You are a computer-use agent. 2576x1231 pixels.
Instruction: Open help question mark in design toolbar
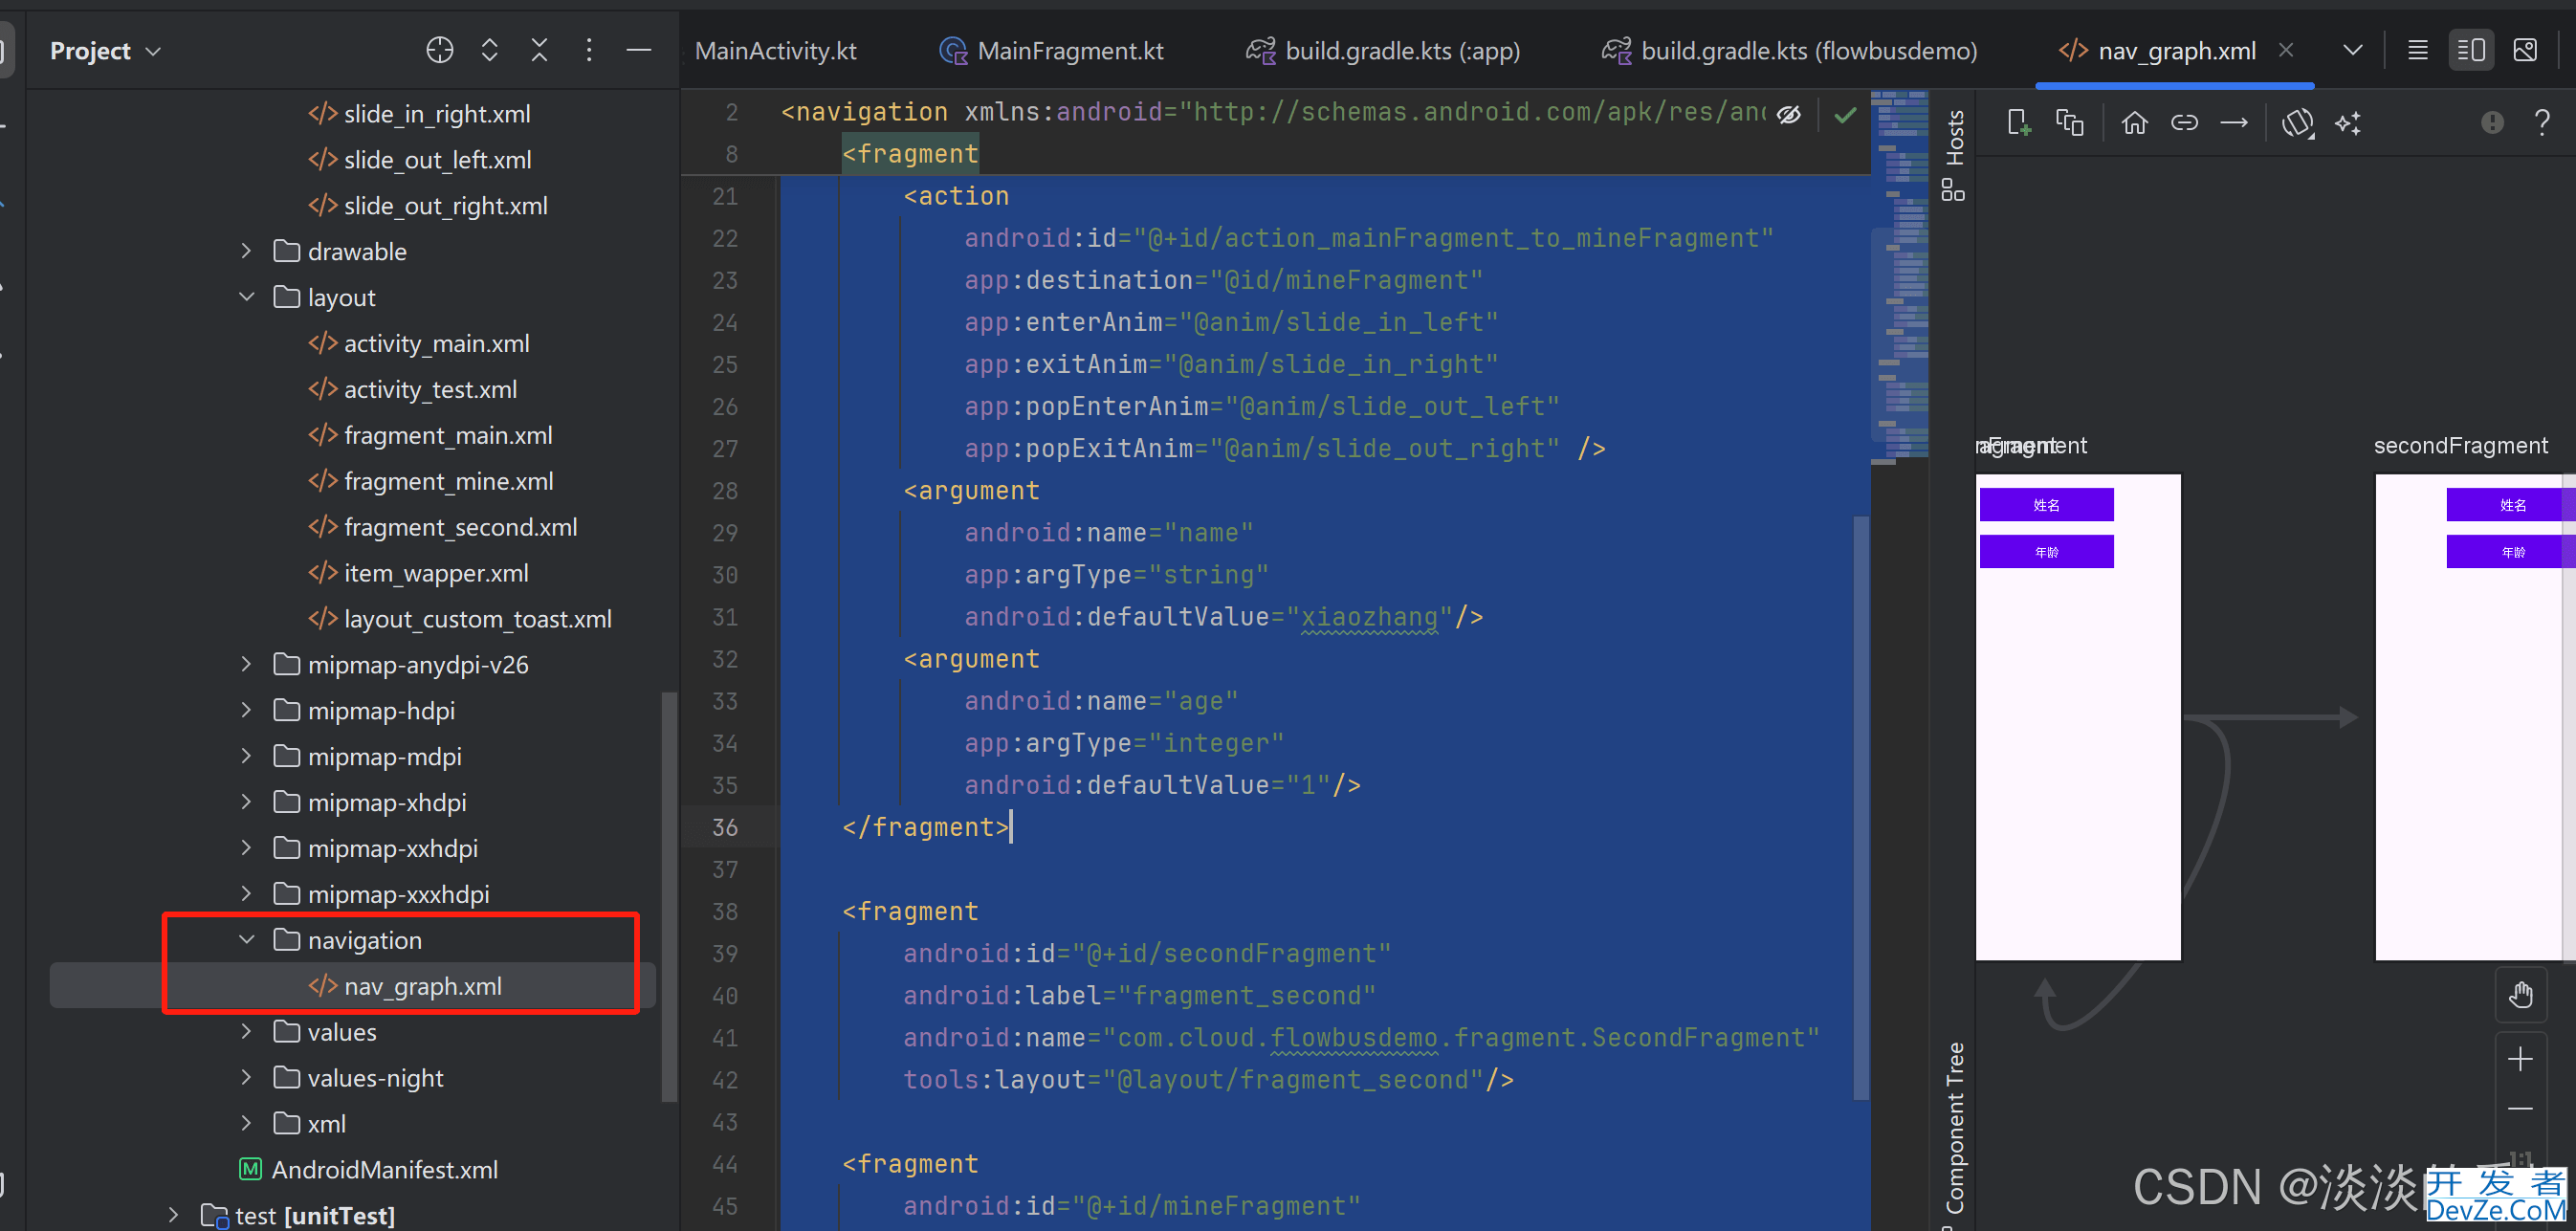pos(2541,122)
